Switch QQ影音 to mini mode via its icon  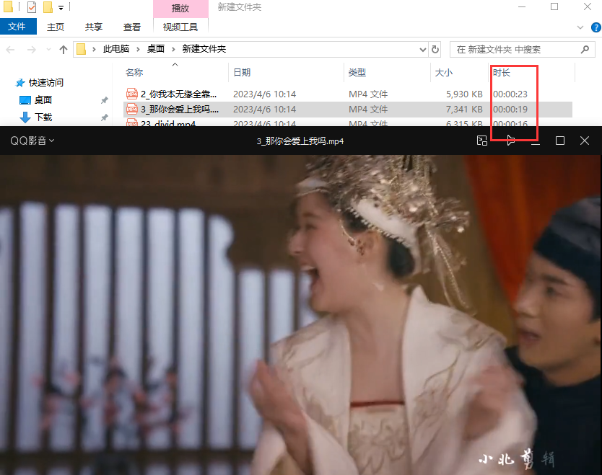[482, 141]
